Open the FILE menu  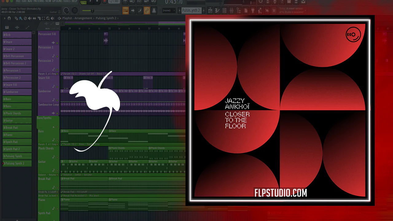tap(18, 1)
